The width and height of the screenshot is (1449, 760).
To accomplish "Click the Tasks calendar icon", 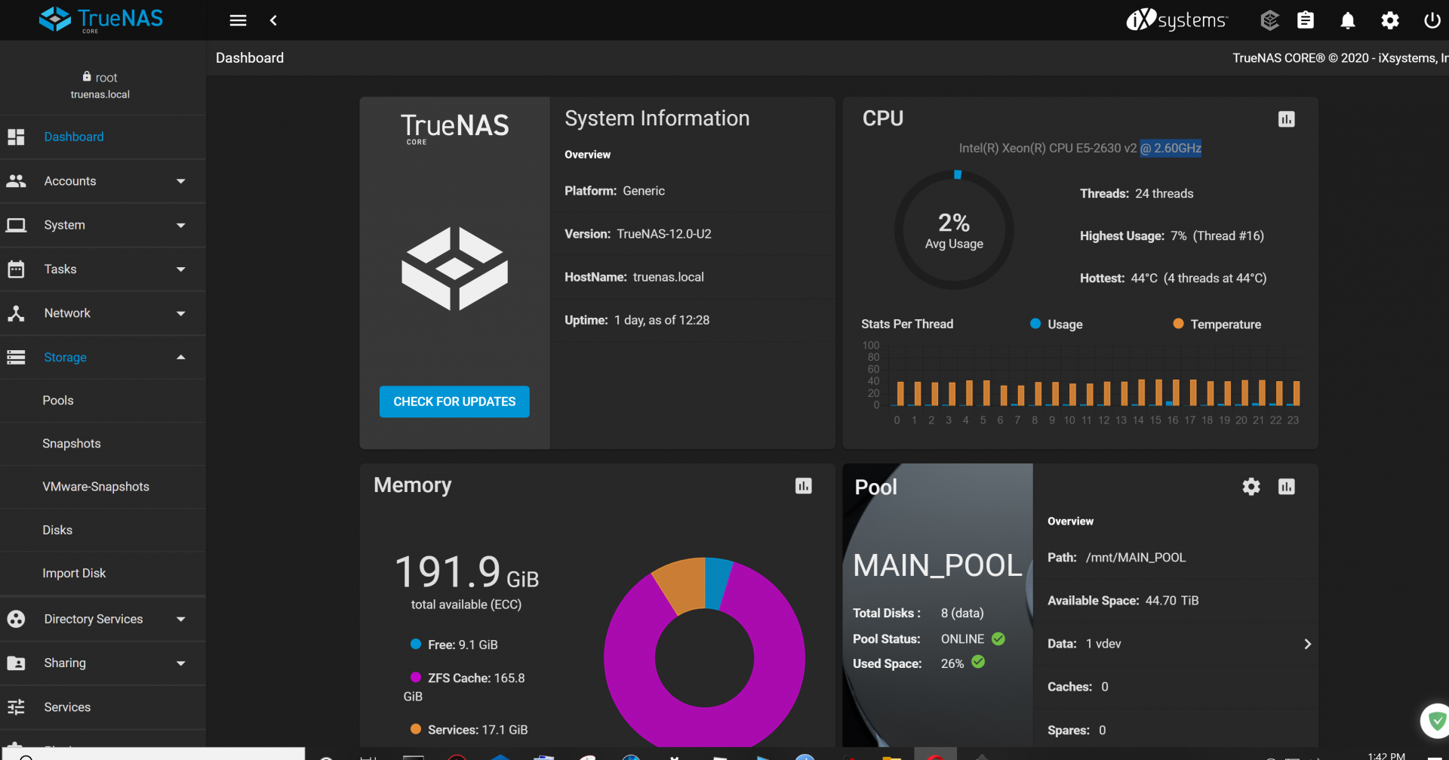I will (x=16, y=269).
